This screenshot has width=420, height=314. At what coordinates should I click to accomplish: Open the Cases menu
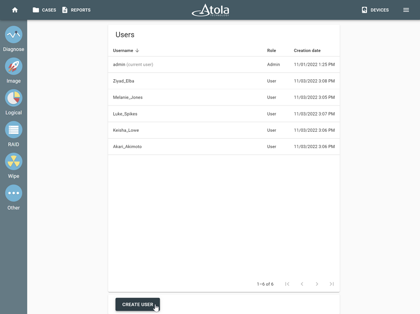pyautogui.click(x=45, y=10)
